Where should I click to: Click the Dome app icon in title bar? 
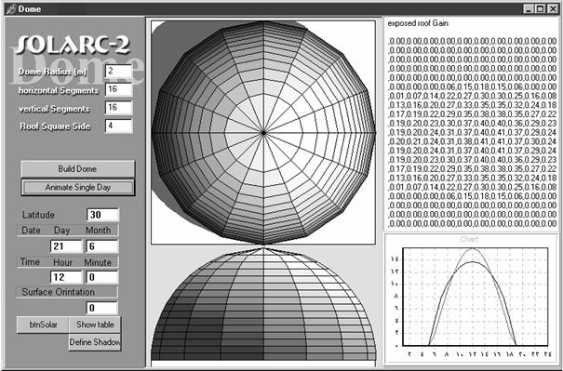(x=11, y=9)
